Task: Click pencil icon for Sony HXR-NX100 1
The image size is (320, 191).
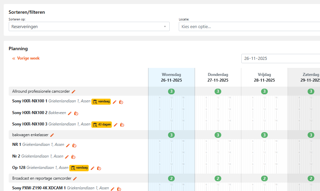Action: pyautogui.click(x=114, y=102)
